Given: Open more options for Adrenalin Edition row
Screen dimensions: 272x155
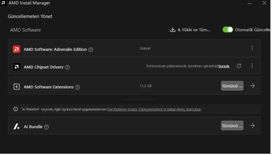Looking at the screenshot, I should pos(252,48).
